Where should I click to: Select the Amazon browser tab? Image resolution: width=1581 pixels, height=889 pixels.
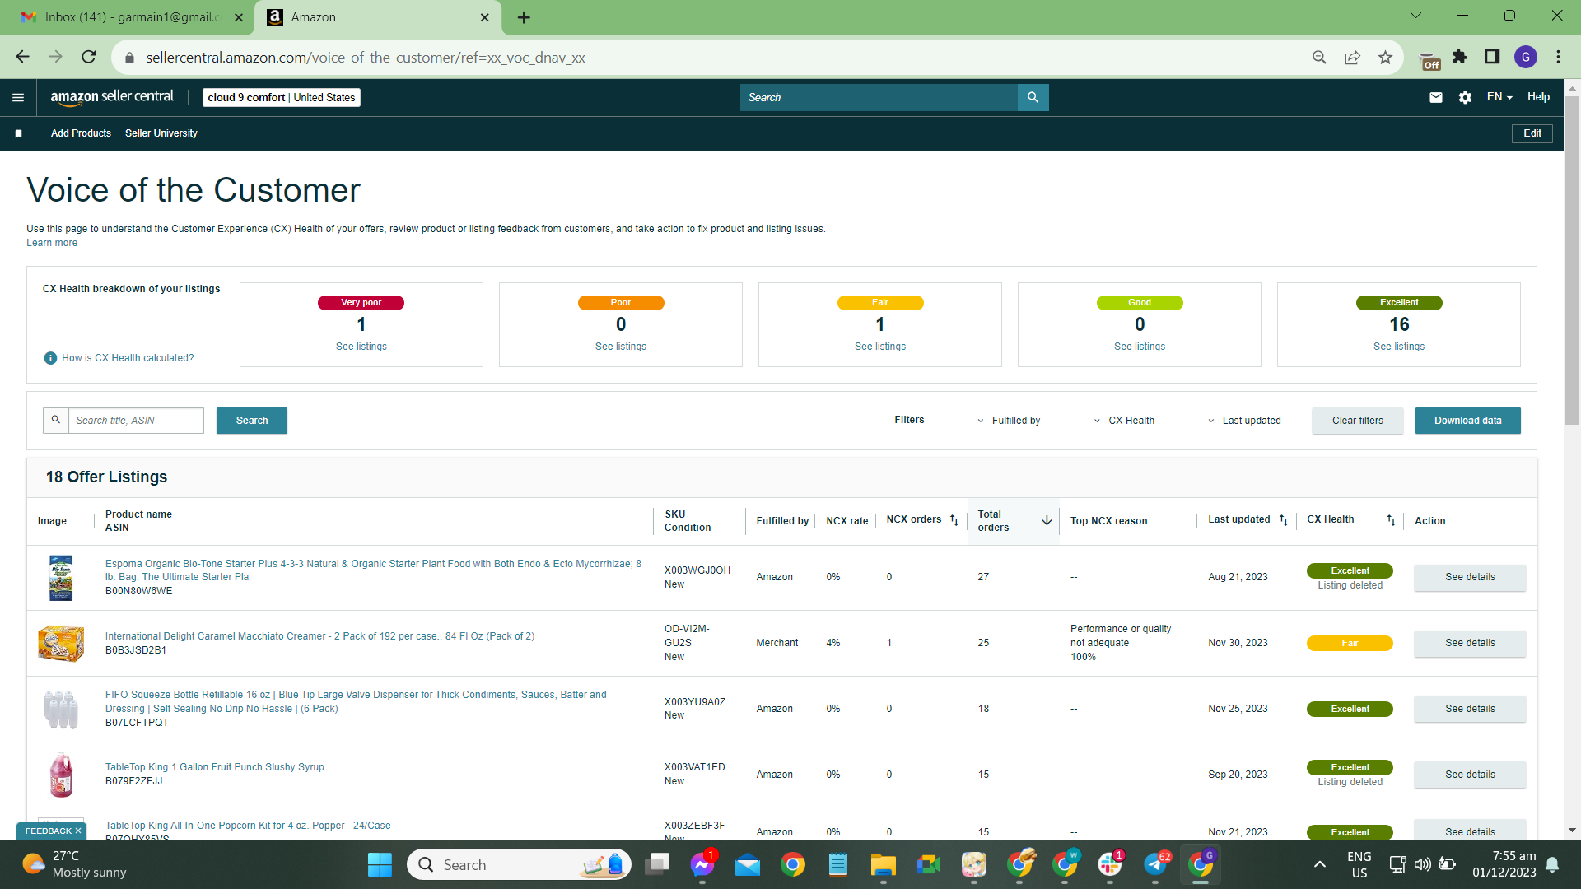(x=378, y=17)
